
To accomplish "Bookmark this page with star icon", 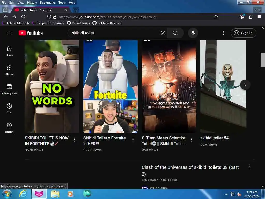I will (x=216, y=17).
